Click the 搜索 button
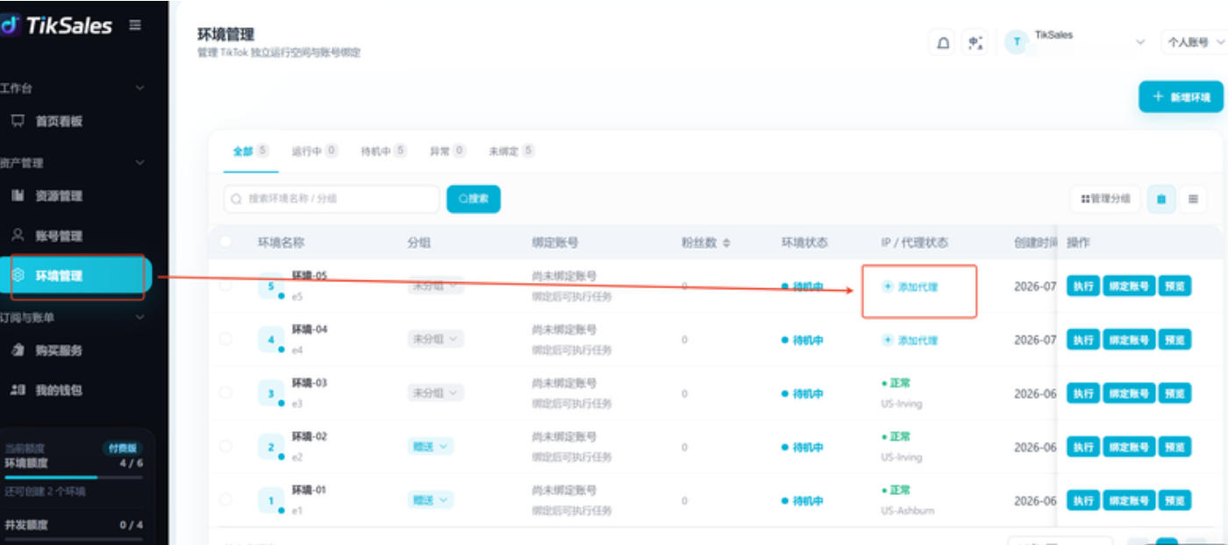Image resolution: width=1228 pixels, height=545 pixels. (474, 199)
